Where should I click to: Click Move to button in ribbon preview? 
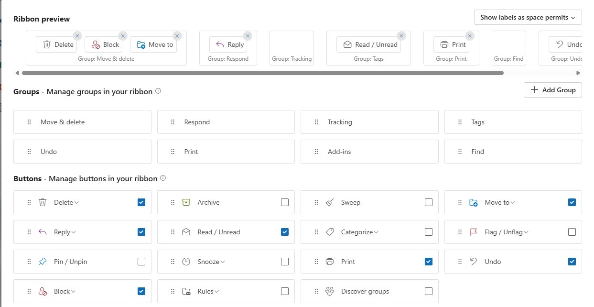(x=154, y=44)
